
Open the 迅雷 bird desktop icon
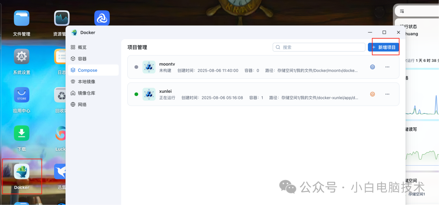coord(60,172)
